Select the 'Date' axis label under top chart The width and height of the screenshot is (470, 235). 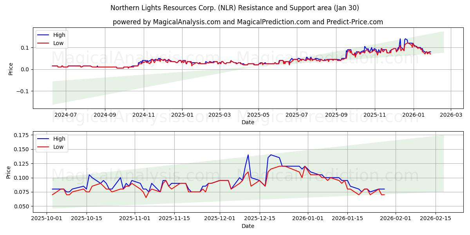tap(248, 122)
